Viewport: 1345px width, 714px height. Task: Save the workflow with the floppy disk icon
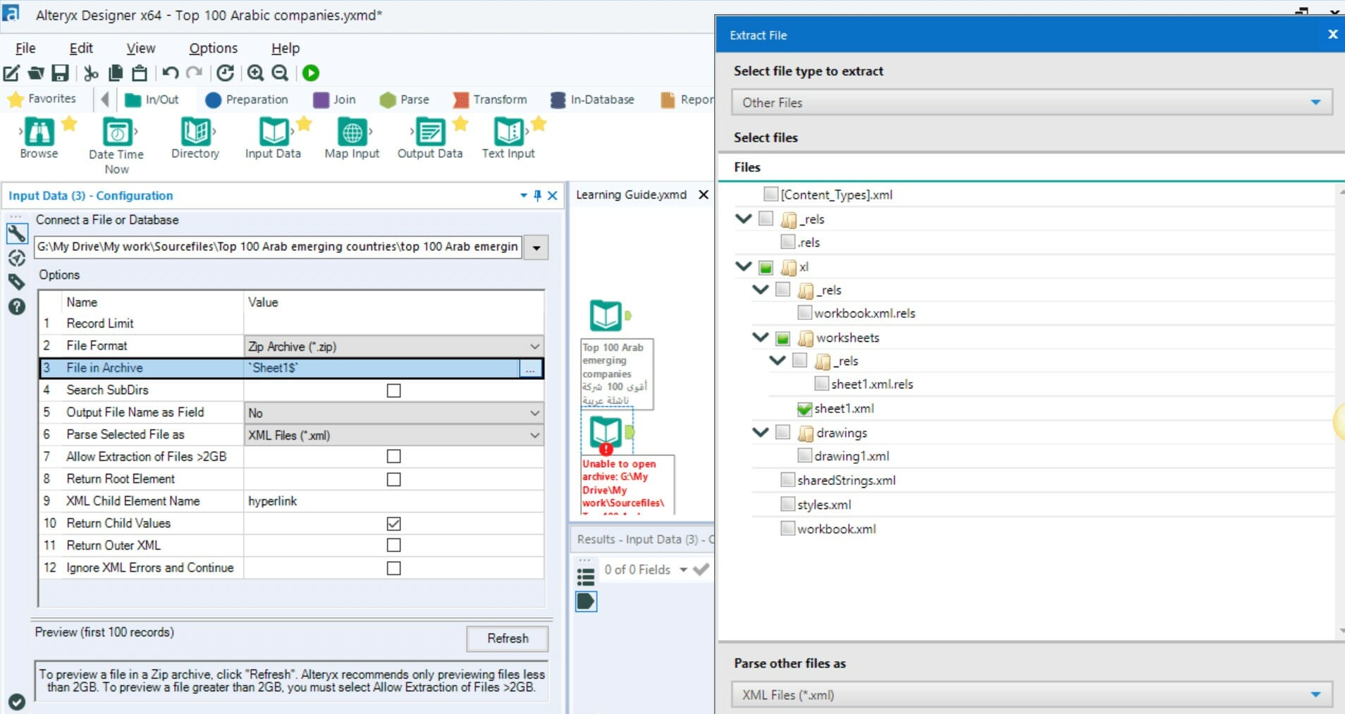[x=60, y=73]
